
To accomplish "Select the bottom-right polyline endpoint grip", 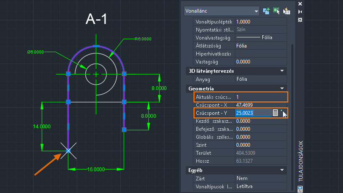I will [x=124, y=130].
